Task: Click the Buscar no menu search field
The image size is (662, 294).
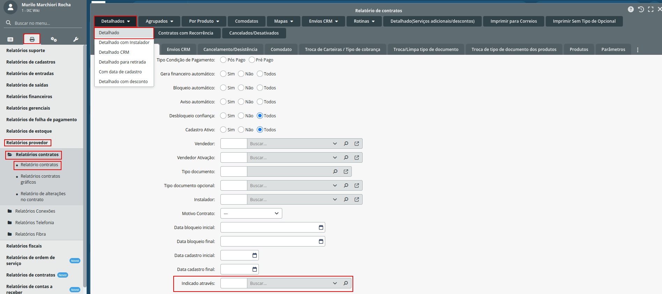Action: pos(44,23)
